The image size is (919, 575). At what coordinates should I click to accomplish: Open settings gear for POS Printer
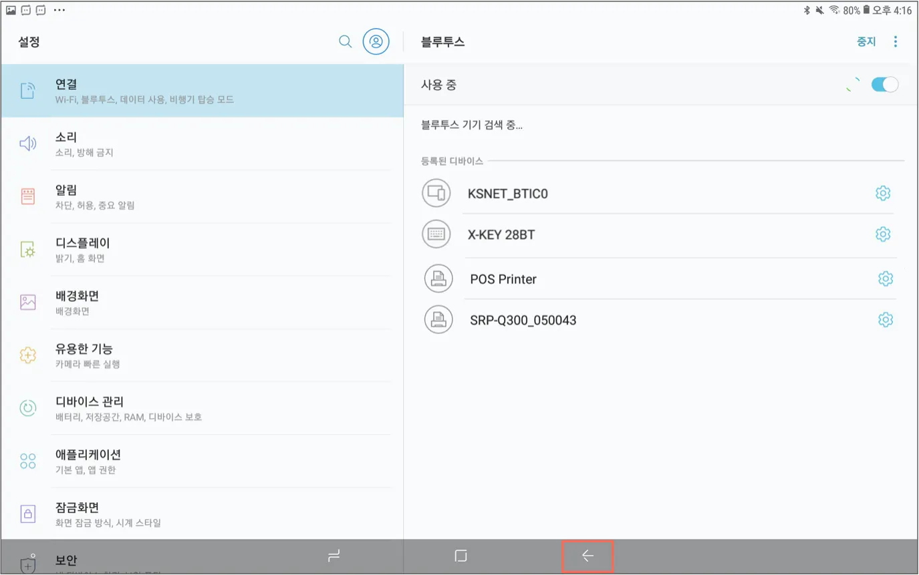886,278
